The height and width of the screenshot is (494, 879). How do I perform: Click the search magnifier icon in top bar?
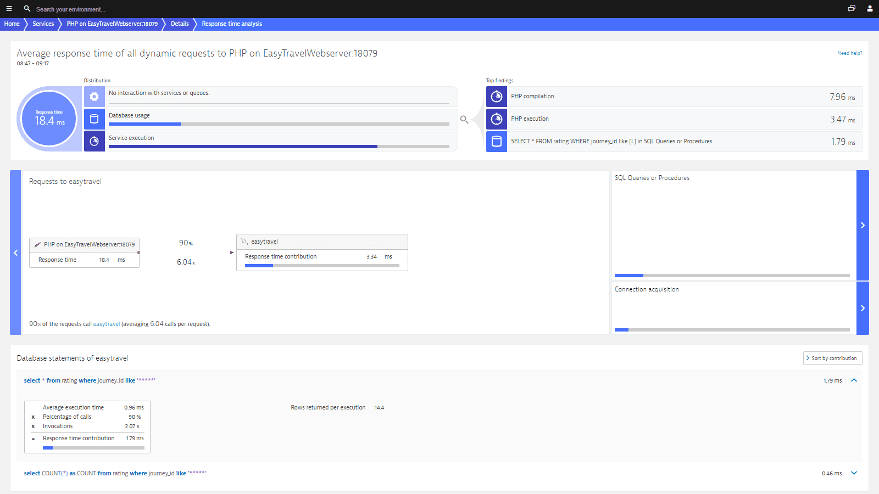tap(27, 9)
